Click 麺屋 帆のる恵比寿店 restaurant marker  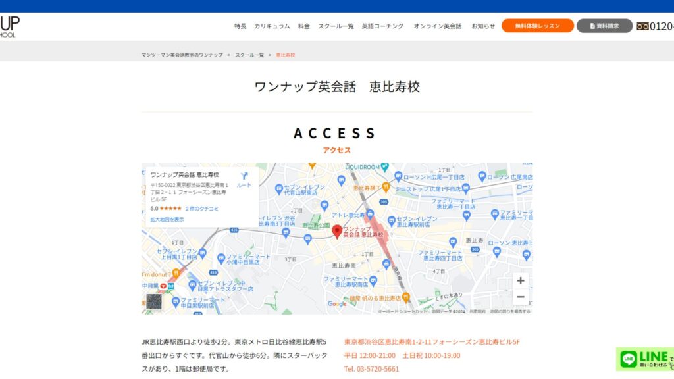[405, 297]
